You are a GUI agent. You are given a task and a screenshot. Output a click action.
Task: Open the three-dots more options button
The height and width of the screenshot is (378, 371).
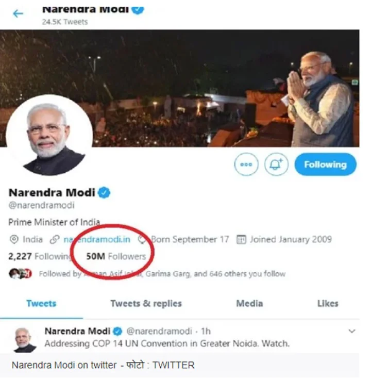tap(246, 165)
